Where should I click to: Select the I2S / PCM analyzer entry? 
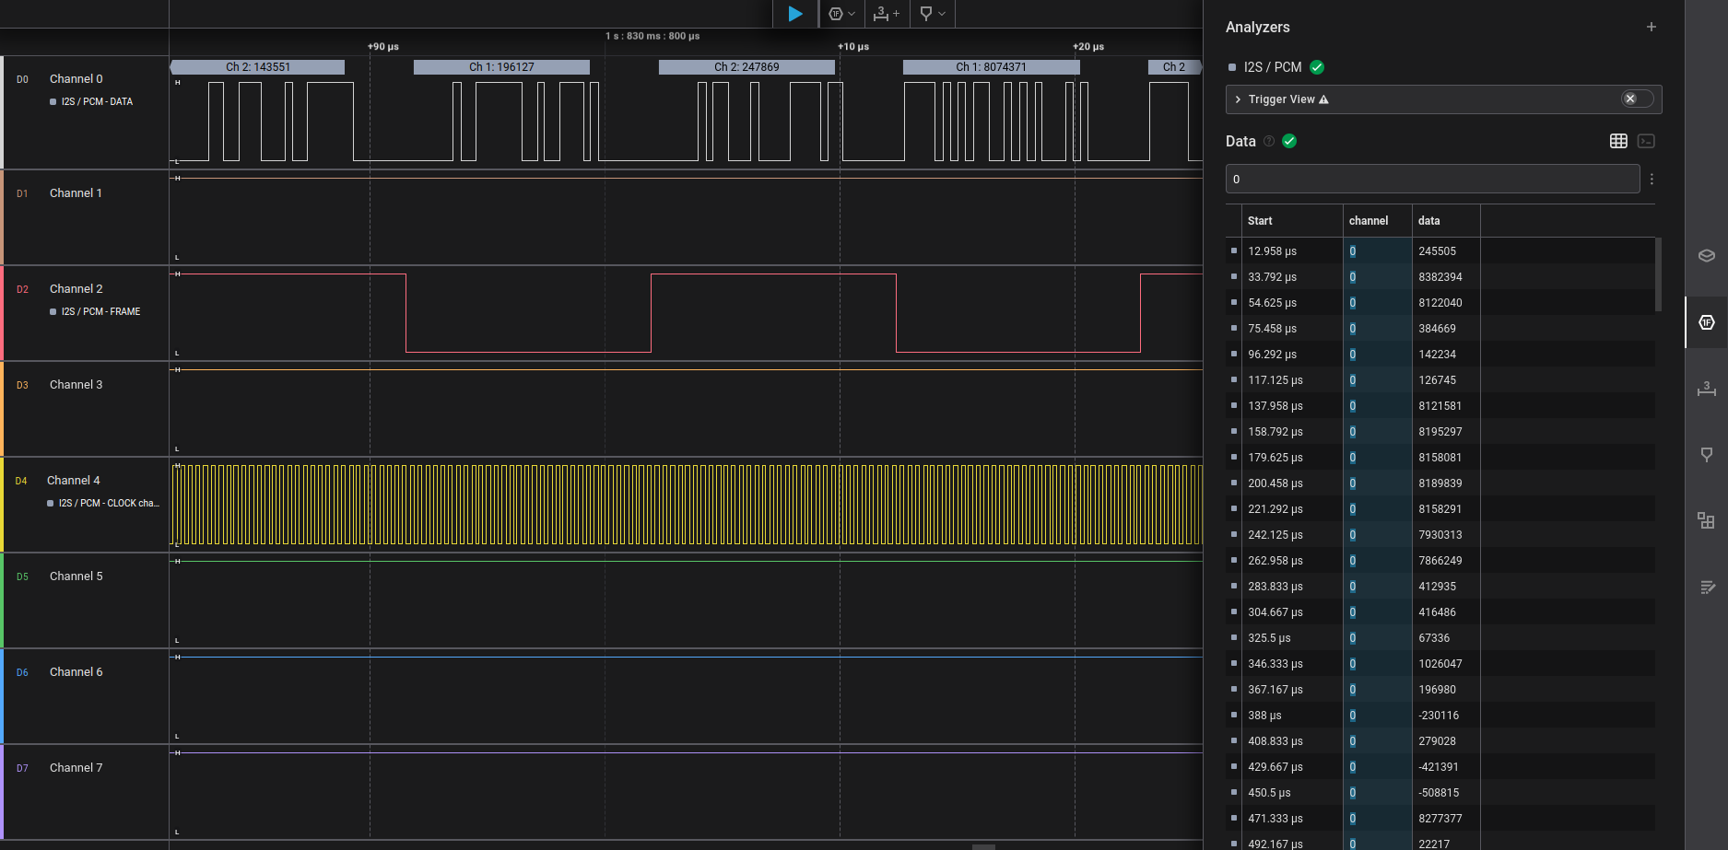(1273, 67)
